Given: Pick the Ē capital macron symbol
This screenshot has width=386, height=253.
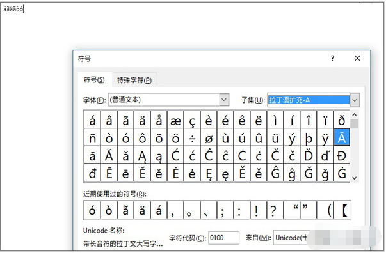Looking at the screenshot, I should point(109,173).
